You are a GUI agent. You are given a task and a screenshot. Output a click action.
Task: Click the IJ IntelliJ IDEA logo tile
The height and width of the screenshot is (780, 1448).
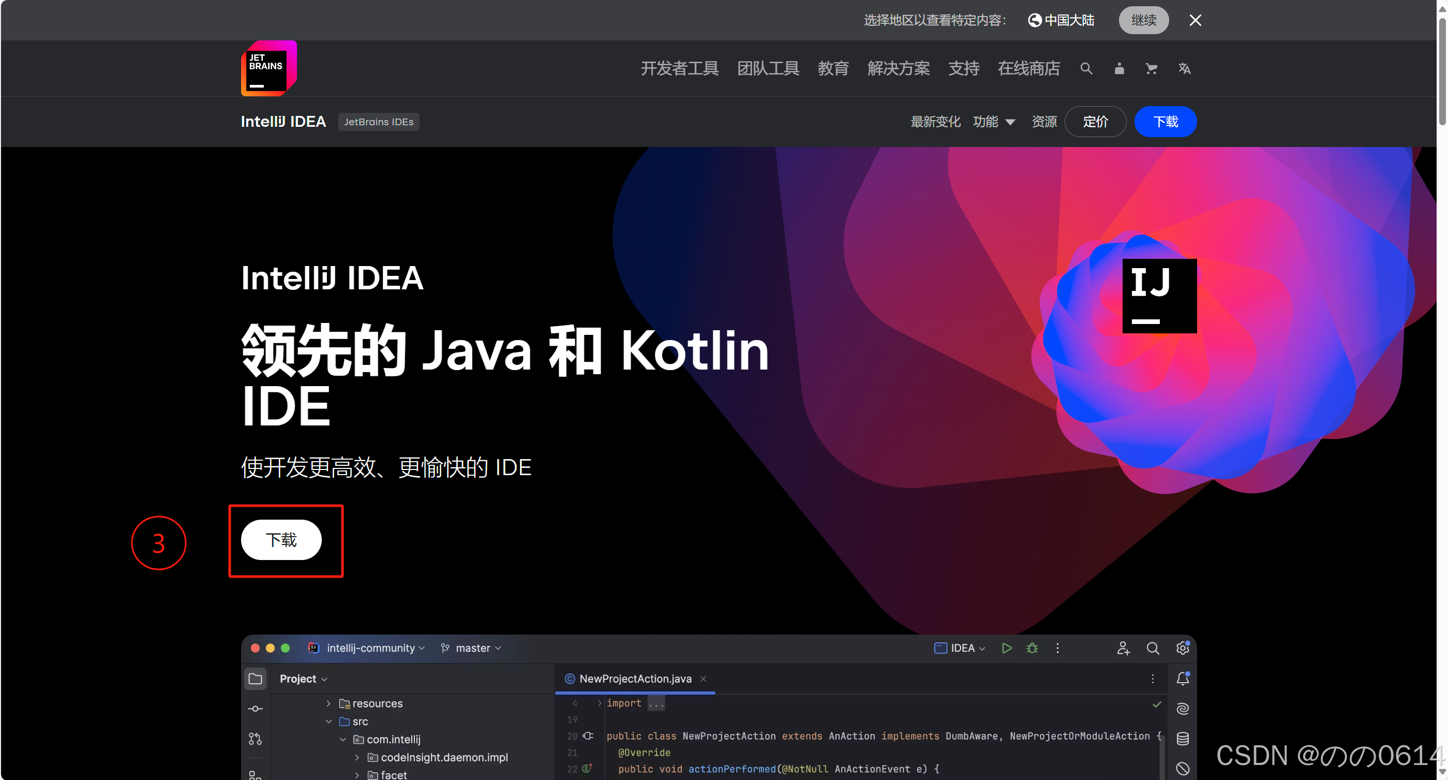point(1159,296)
